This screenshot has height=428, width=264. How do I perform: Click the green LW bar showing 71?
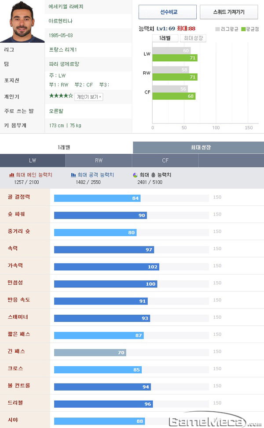175,58
